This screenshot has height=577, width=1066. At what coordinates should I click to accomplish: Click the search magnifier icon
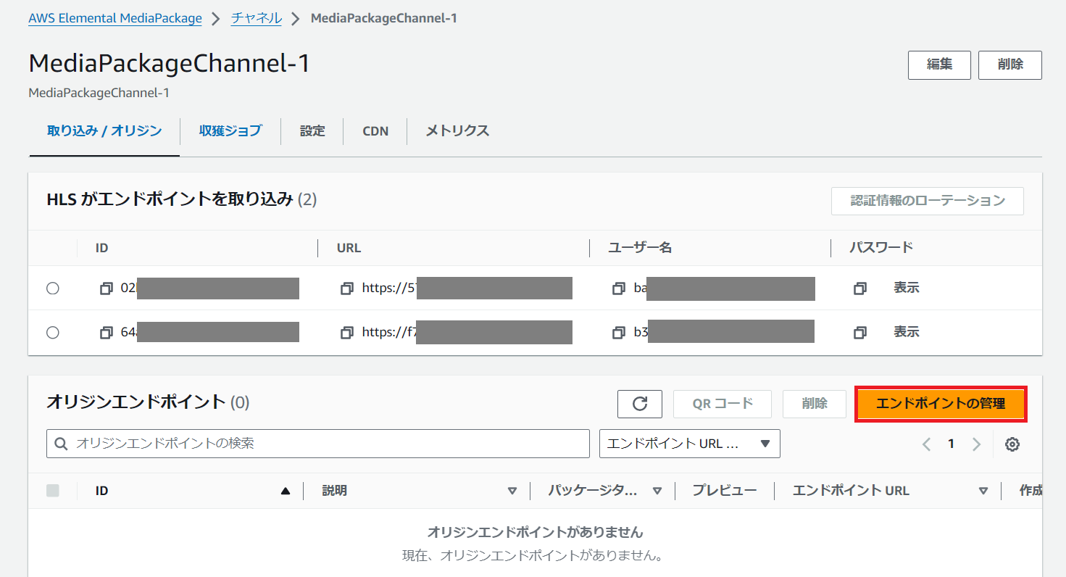(x=62, y=444)
